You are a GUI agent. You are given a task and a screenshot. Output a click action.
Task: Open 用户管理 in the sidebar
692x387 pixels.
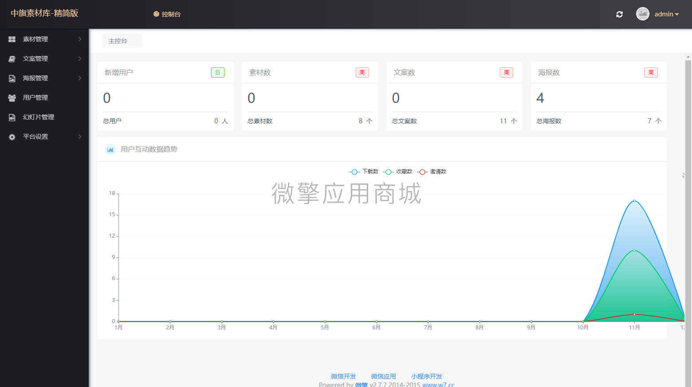[x=44, y=98]
